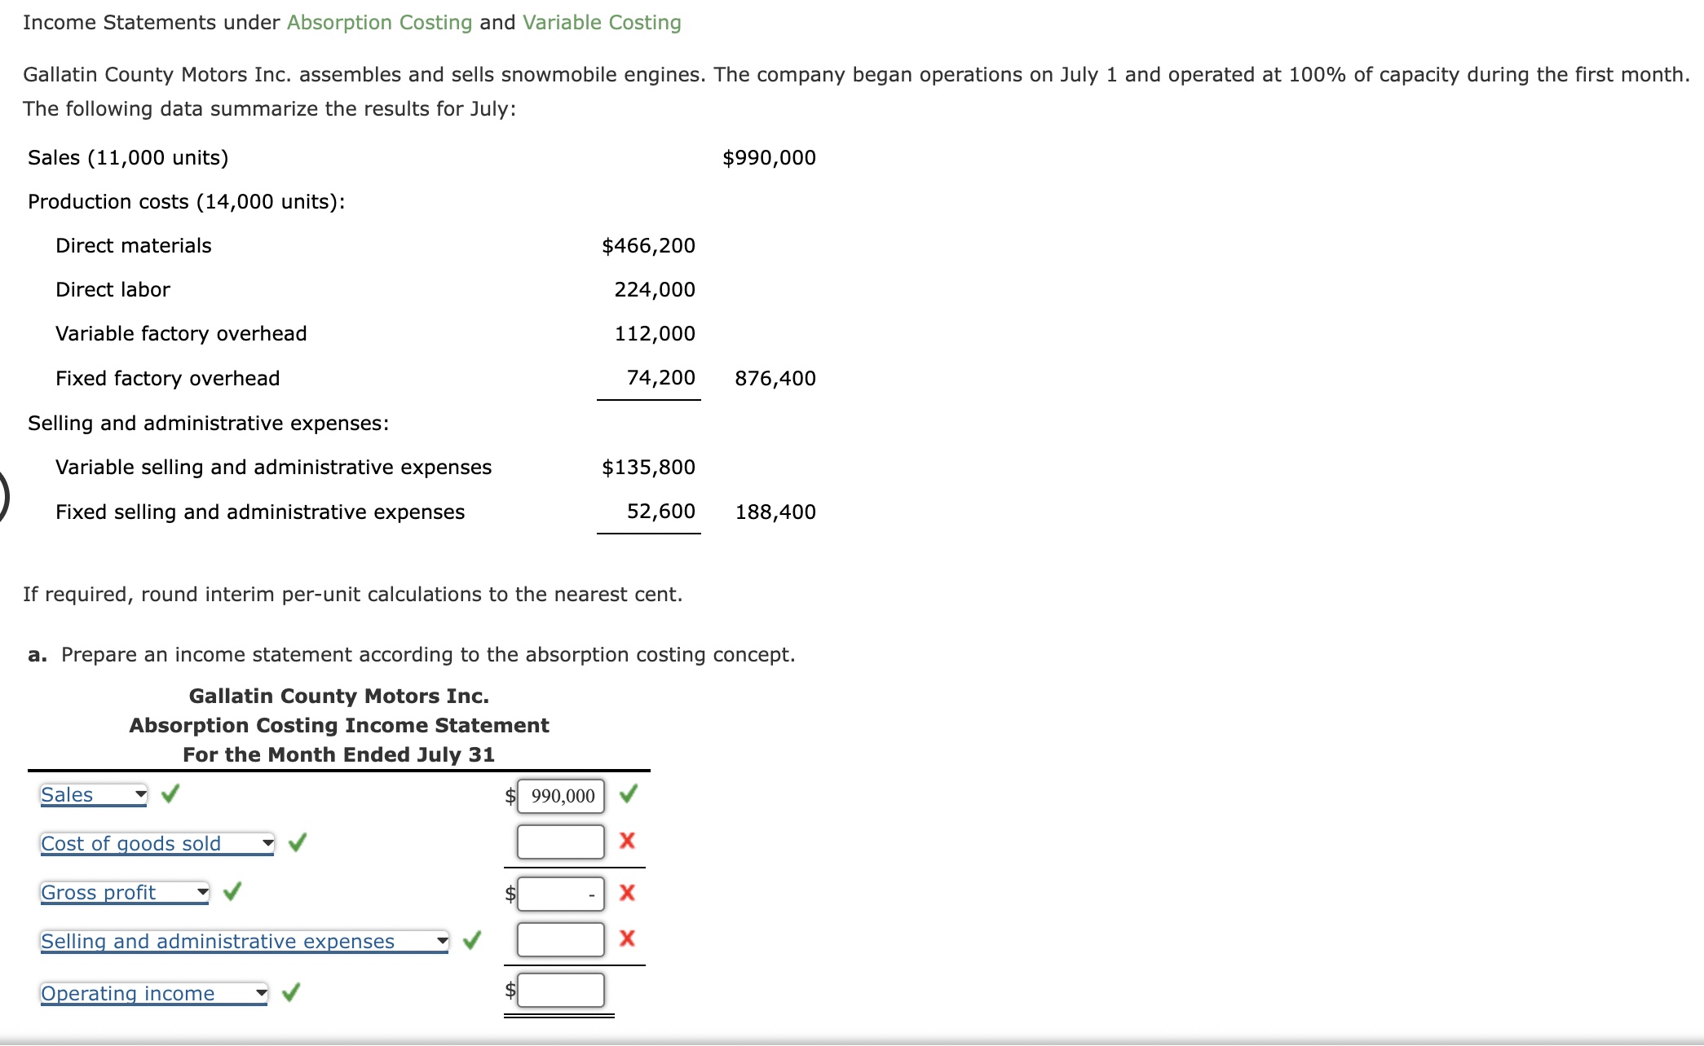Click the red X next to Gross profit amount
Screen dimensions: 1704x1046
tap(626, 892)
